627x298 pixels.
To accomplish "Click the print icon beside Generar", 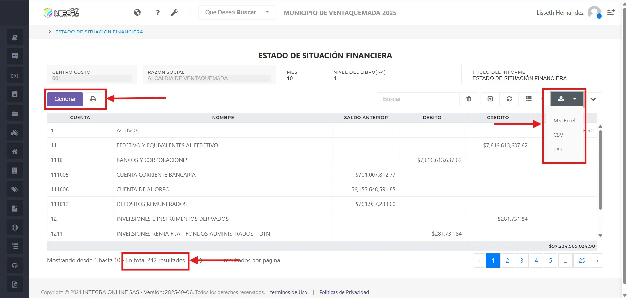I will (93, 99).
